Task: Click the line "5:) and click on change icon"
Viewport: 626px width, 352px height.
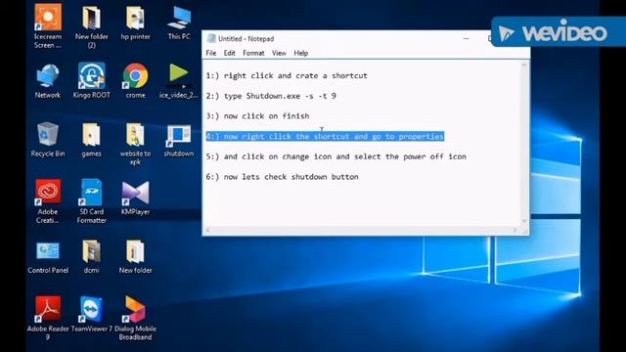Action: 335,156
